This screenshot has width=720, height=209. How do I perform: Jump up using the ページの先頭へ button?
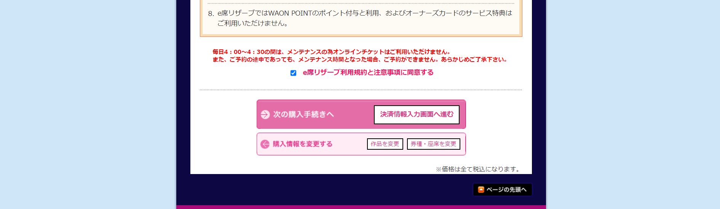click(x=502, y=190)
